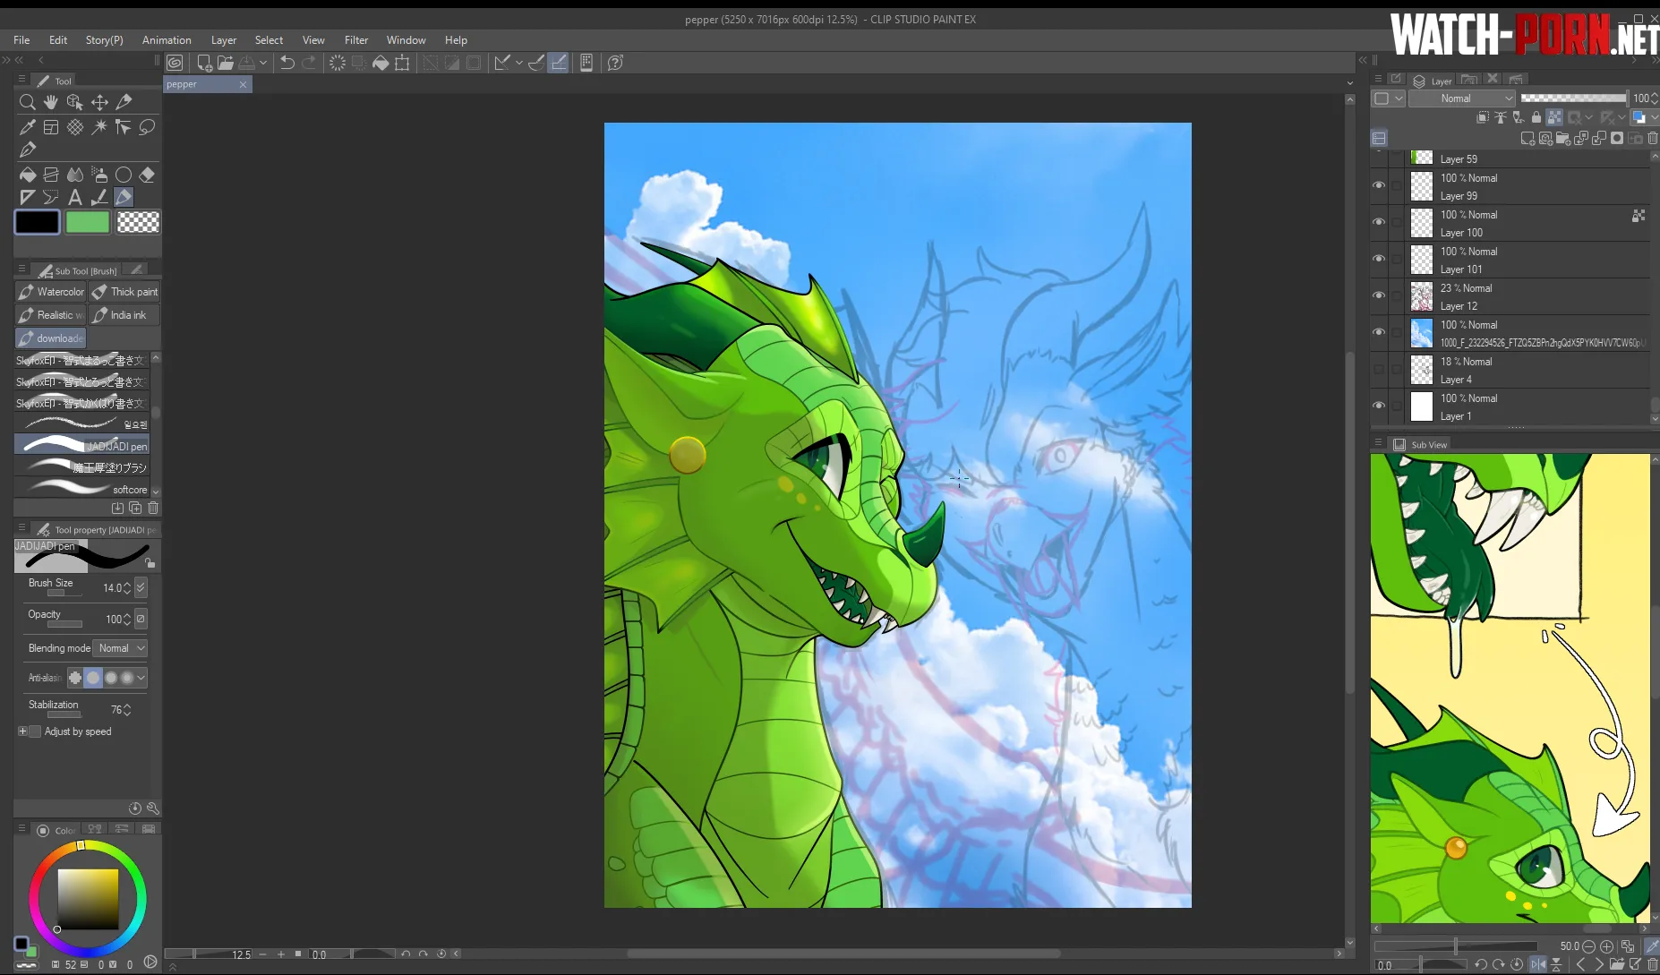The width and height of the screenshot is (1660, 975).
Task: Click the Stabilization value stepper
Action: click(127, 709)
